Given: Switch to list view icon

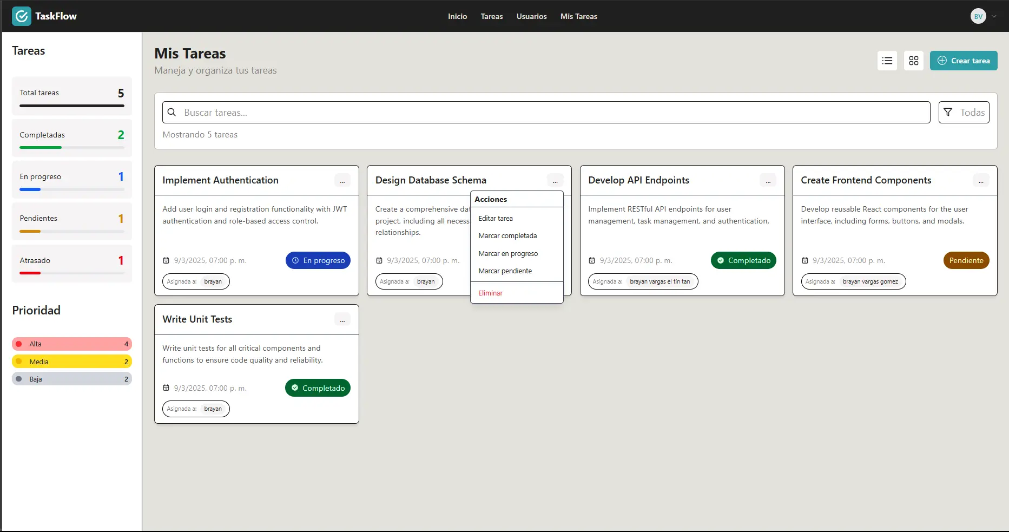Looking at the screenshot, I should click(x=887, y=61).
